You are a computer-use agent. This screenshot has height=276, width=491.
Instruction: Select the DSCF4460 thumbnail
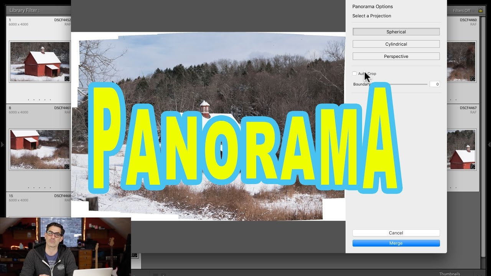pyautogui.click(x=461, y=62)
